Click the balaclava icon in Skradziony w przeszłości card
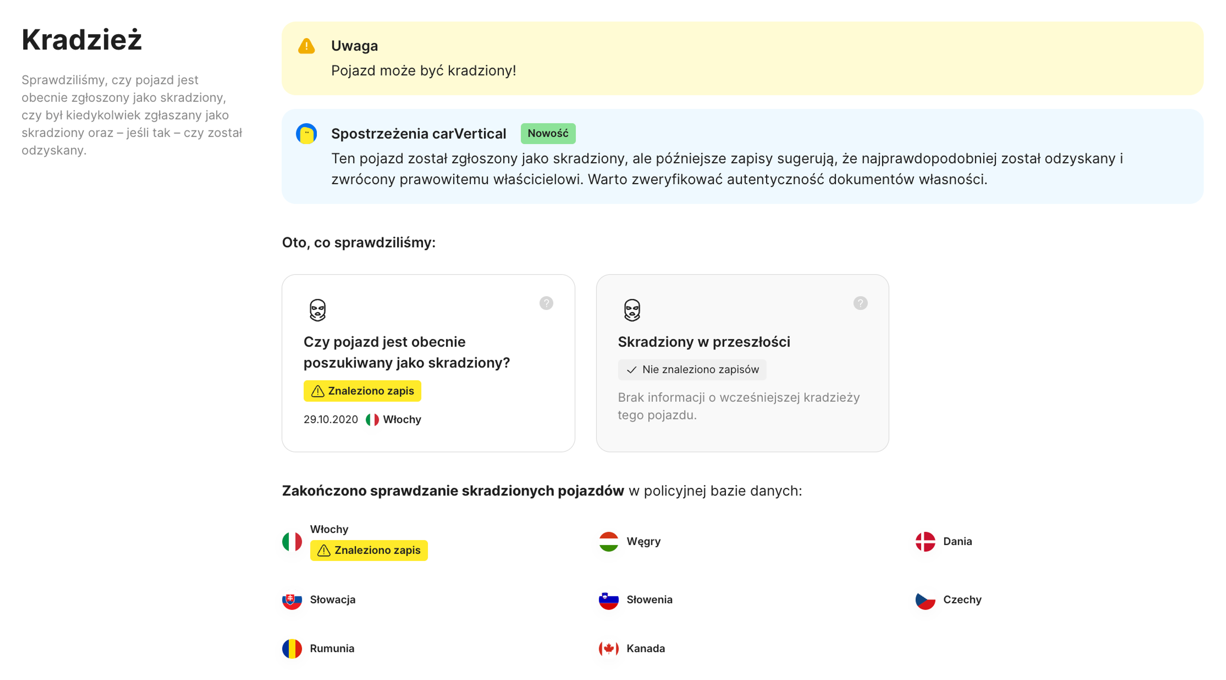The height and width of the screenshot is (680, 1226). pyautogui.click(x=632, y=310)
